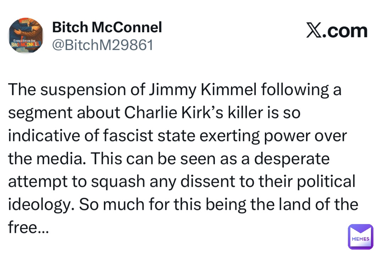Click the MEMES label inside the icon
The height and width of the screenshot is (256, 383).
[x=361, y=239]
